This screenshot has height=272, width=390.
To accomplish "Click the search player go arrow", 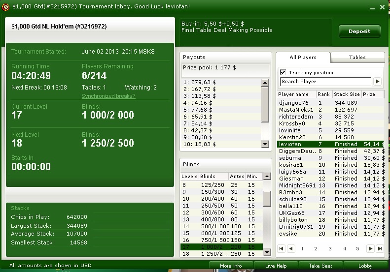I will point(377,81).
